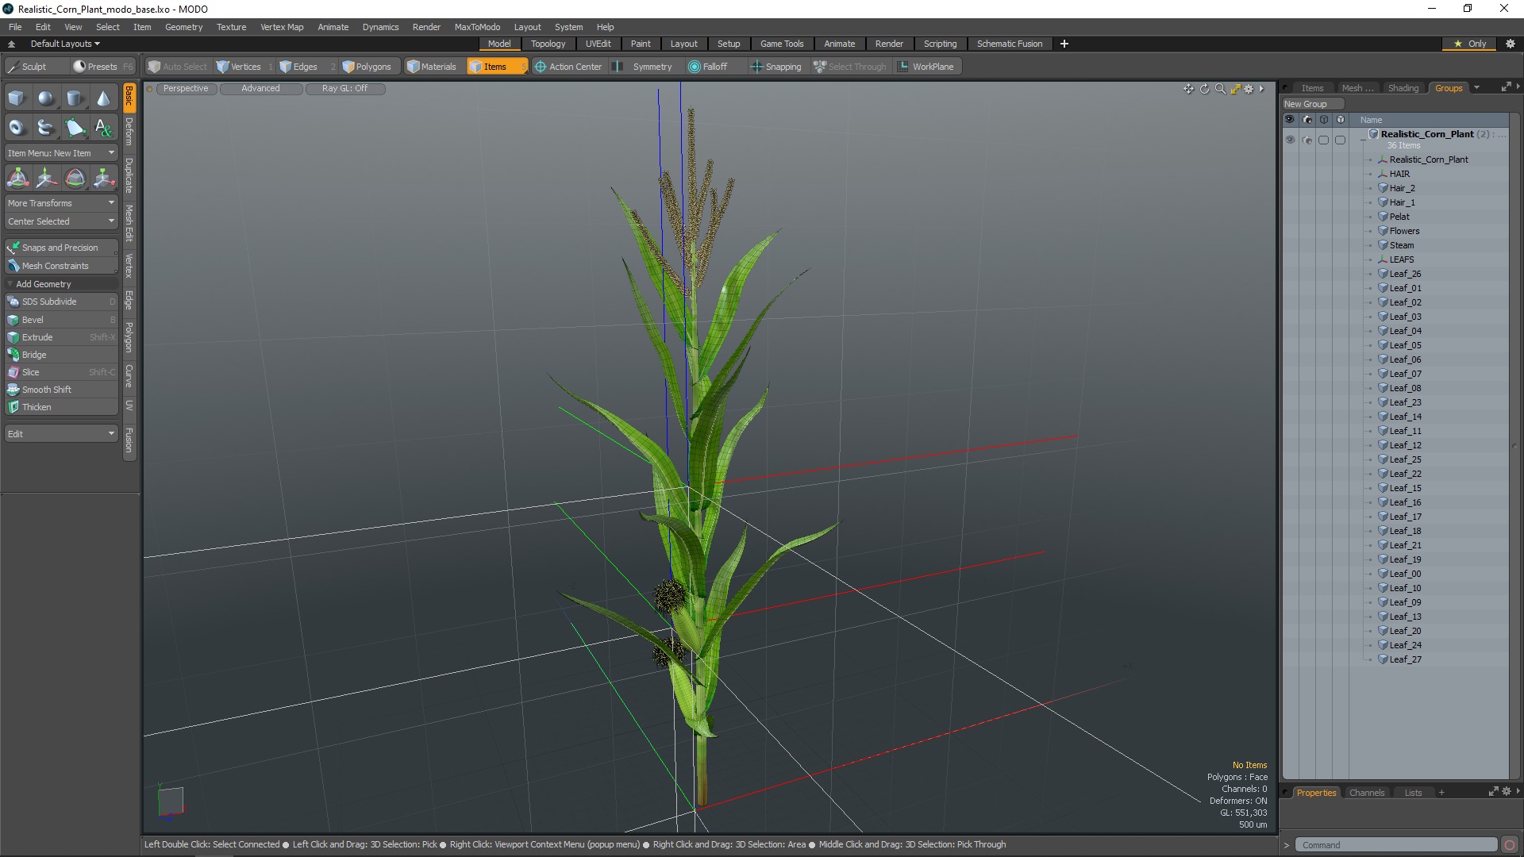Image resolution: width=1524 pixels, height=857 pixels.
Task: Select the cone primitive tool
Action: [x=103, y=98]
